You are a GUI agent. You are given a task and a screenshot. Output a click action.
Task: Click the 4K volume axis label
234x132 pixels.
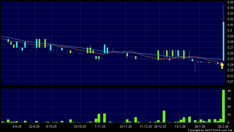coord(228,91)
